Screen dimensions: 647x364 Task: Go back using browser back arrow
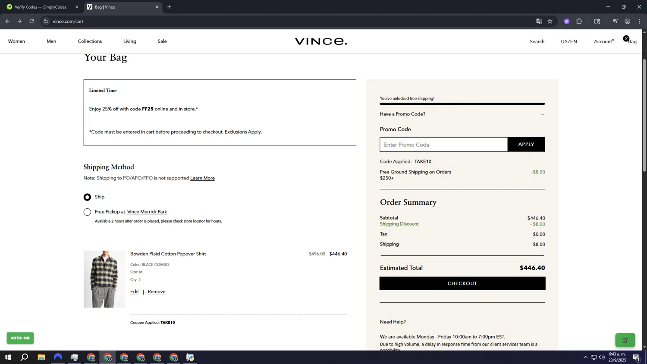[x=7, y=21]
